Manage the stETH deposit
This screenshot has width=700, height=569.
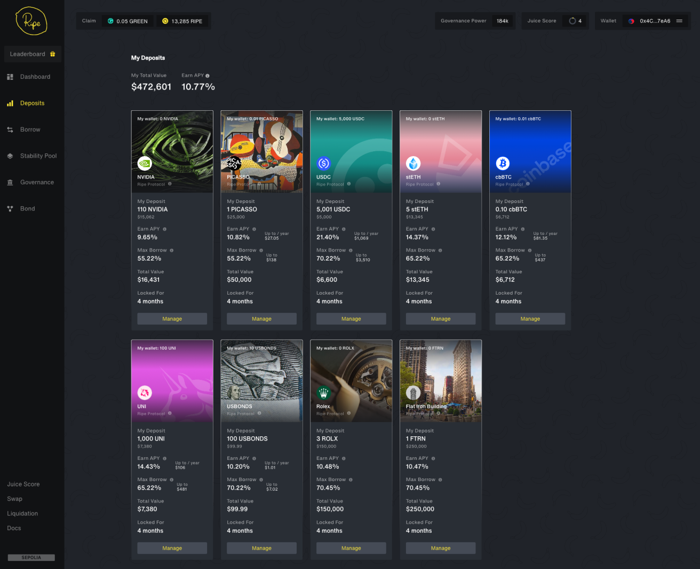pos(441,319)
